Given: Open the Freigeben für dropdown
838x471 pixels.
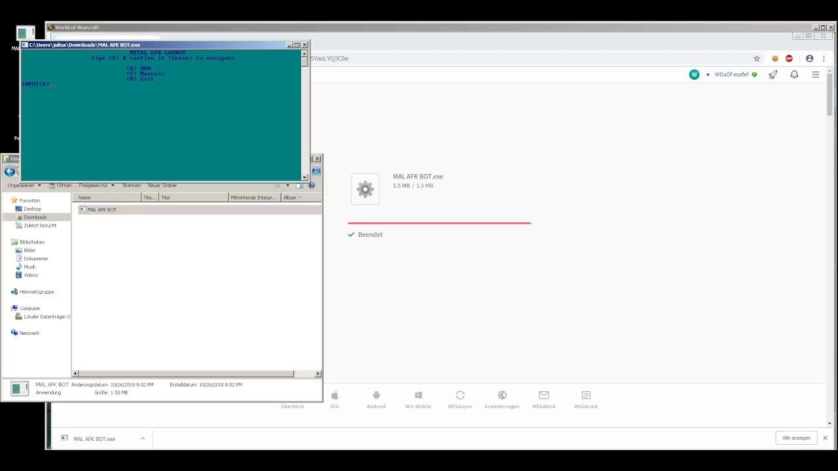Looking at the screenshot, I should click(x=96, y=186).
